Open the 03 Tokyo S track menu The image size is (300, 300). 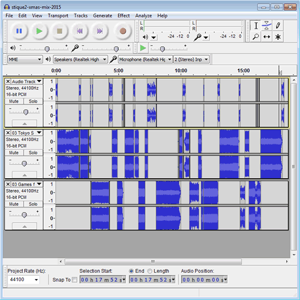point(40,133)
